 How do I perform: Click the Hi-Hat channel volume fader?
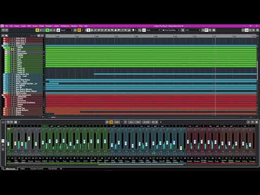click(x=50, y=141)
